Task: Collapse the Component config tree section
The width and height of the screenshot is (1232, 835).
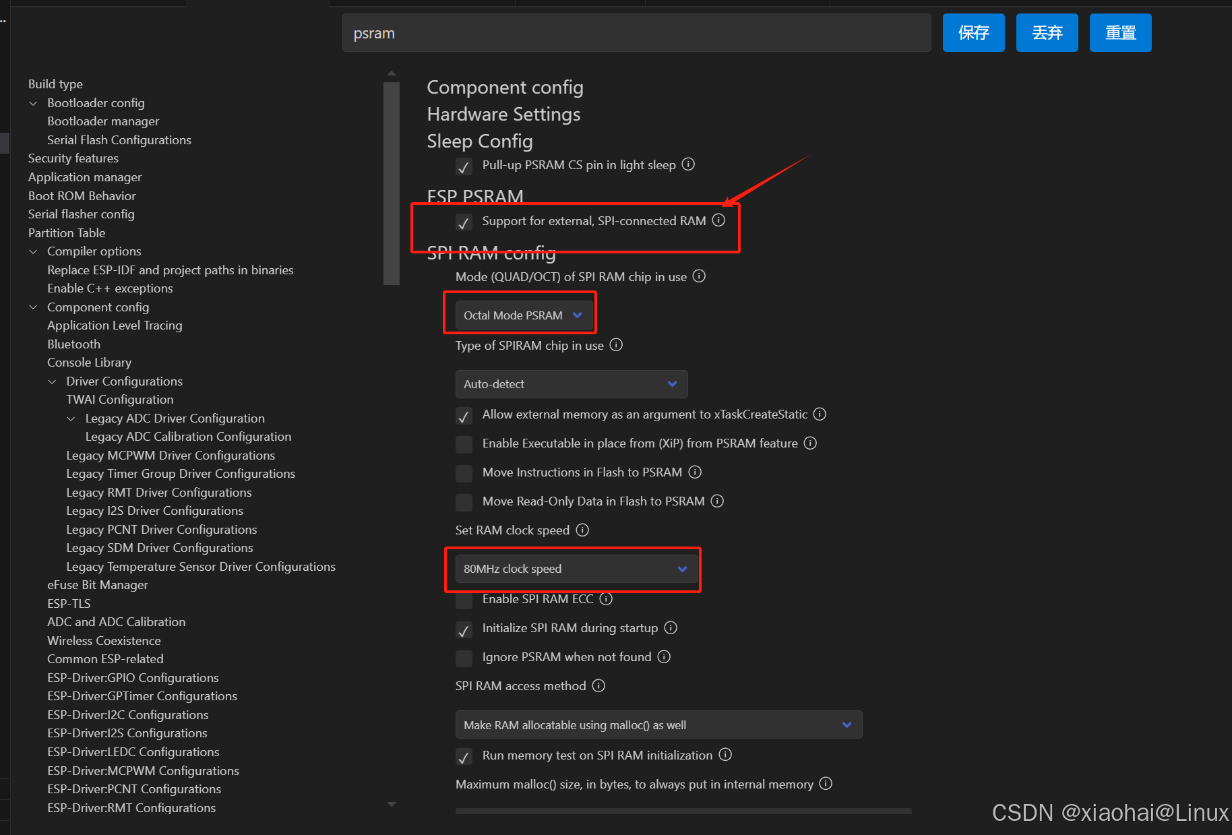Action: [x=33, y=307]
